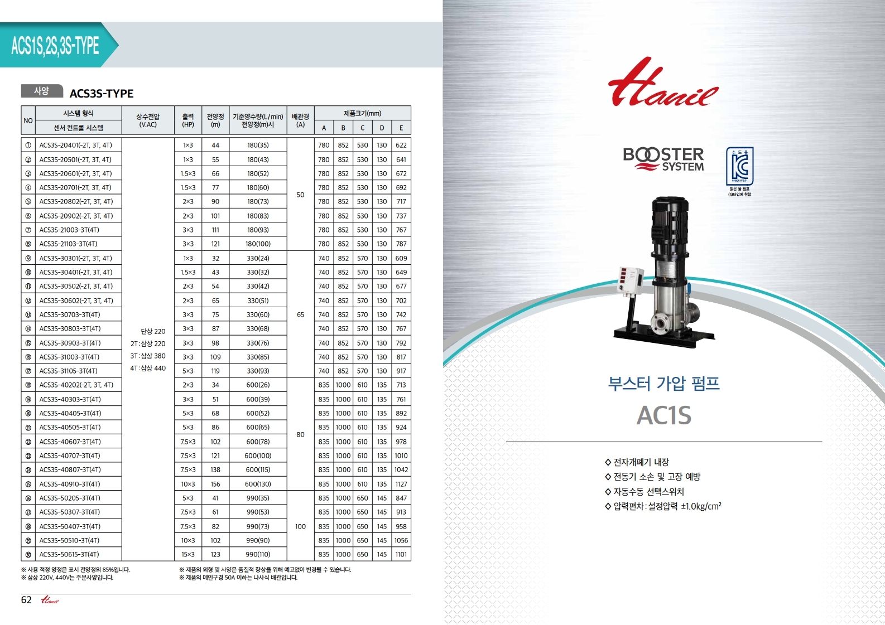Click row ACS3S-40202(-2T, 3T, 4T)

(x=216, y=385)
